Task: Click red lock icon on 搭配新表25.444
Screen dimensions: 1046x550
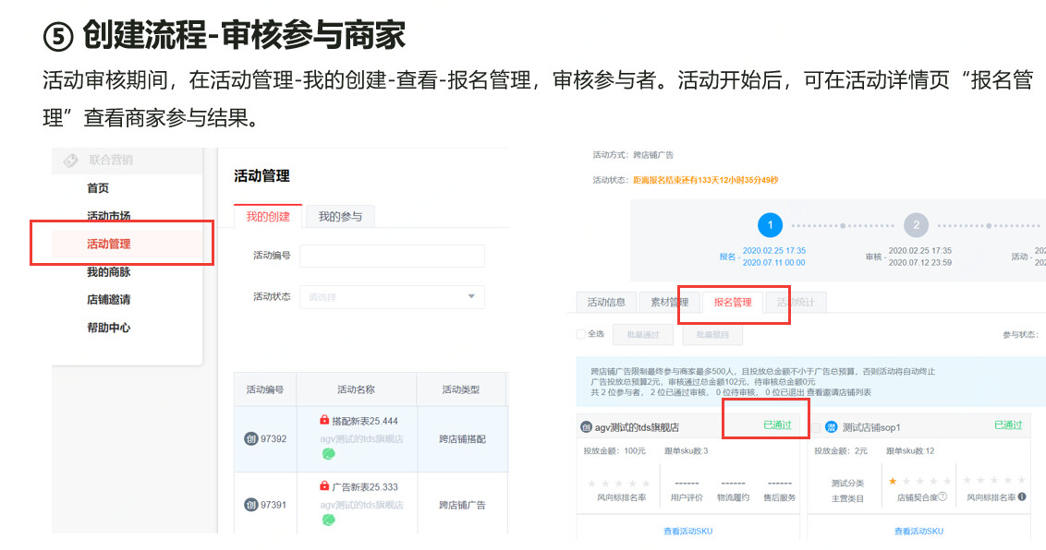Action: click(x=324, y=420)
